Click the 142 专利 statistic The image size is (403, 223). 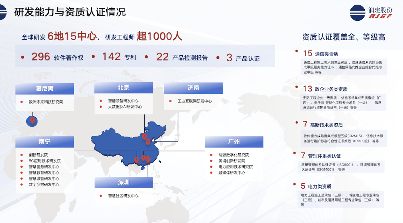point(119,57)
